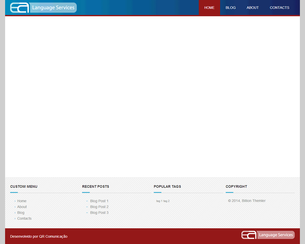Select tag 1 under Popular Tags

tap(159, 201)
